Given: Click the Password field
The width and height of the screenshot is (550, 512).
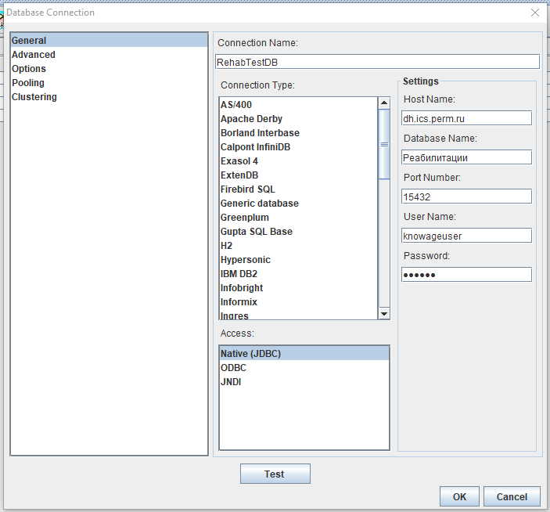Looking at the screenshot, I should [x=466, y=275].
